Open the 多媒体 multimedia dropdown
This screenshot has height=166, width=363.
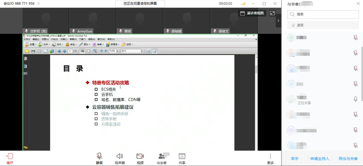point(113,44)
